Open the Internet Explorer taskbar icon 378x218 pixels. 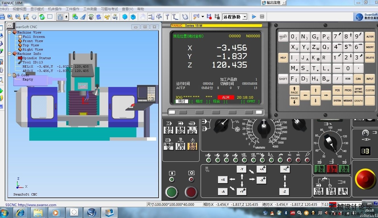pos(20,212)
